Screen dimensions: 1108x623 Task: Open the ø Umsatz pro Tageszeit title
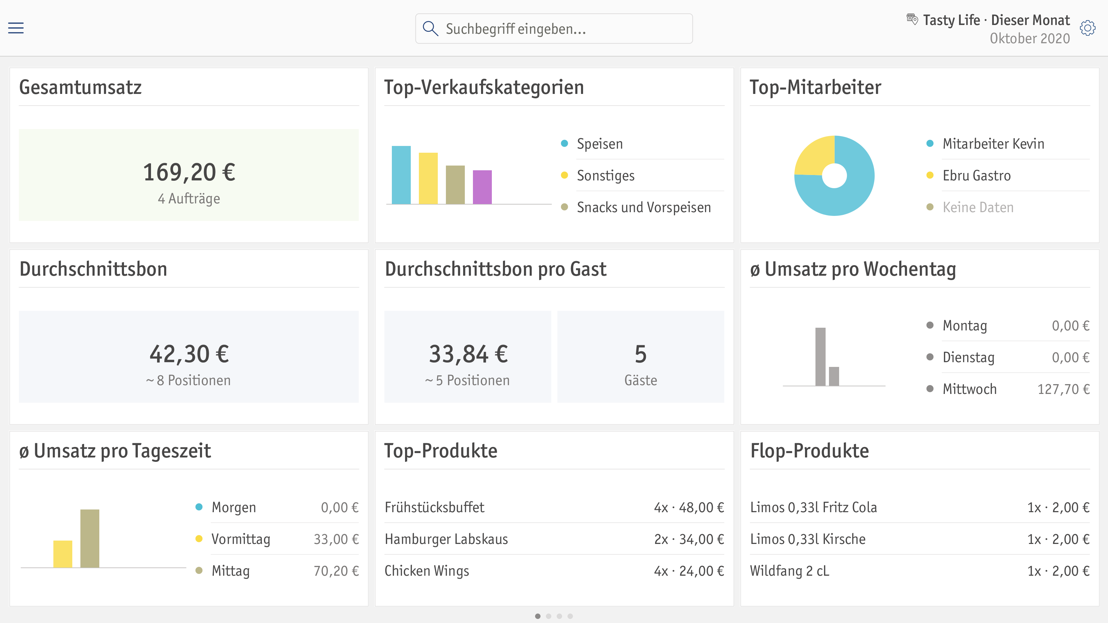click(x=115, y=451)
